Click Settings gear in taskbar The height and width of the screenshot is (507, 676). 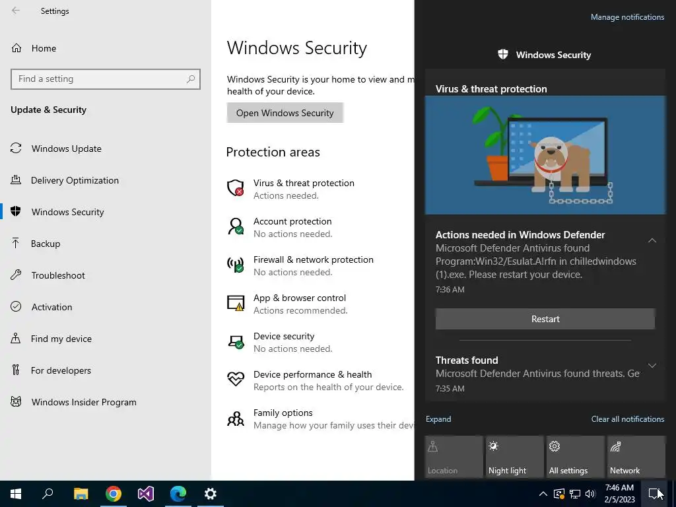coord(211,494)
